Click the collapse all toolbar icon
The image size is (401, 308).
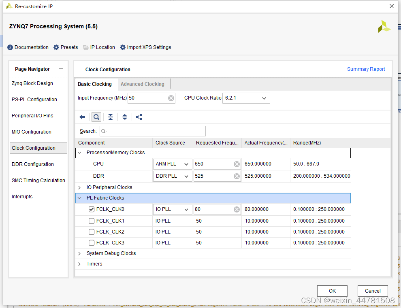pos(110,117)
